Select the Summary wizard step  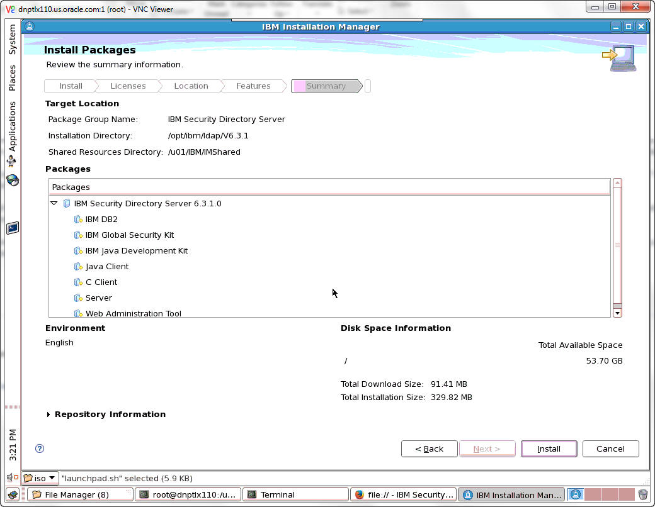[326, 86]
